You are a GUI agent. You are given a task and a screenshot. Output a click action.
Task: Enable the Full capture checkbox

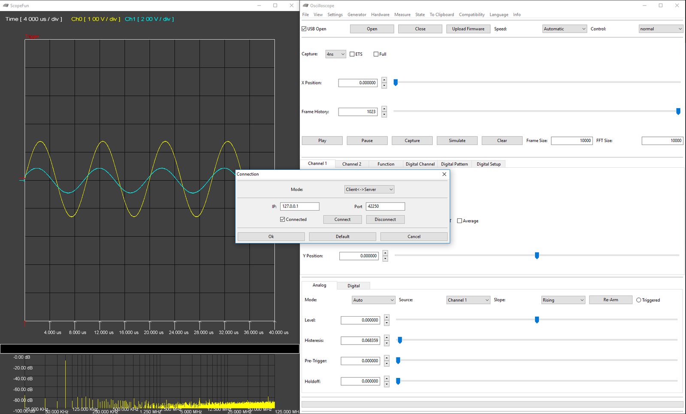tap(376, 54)
